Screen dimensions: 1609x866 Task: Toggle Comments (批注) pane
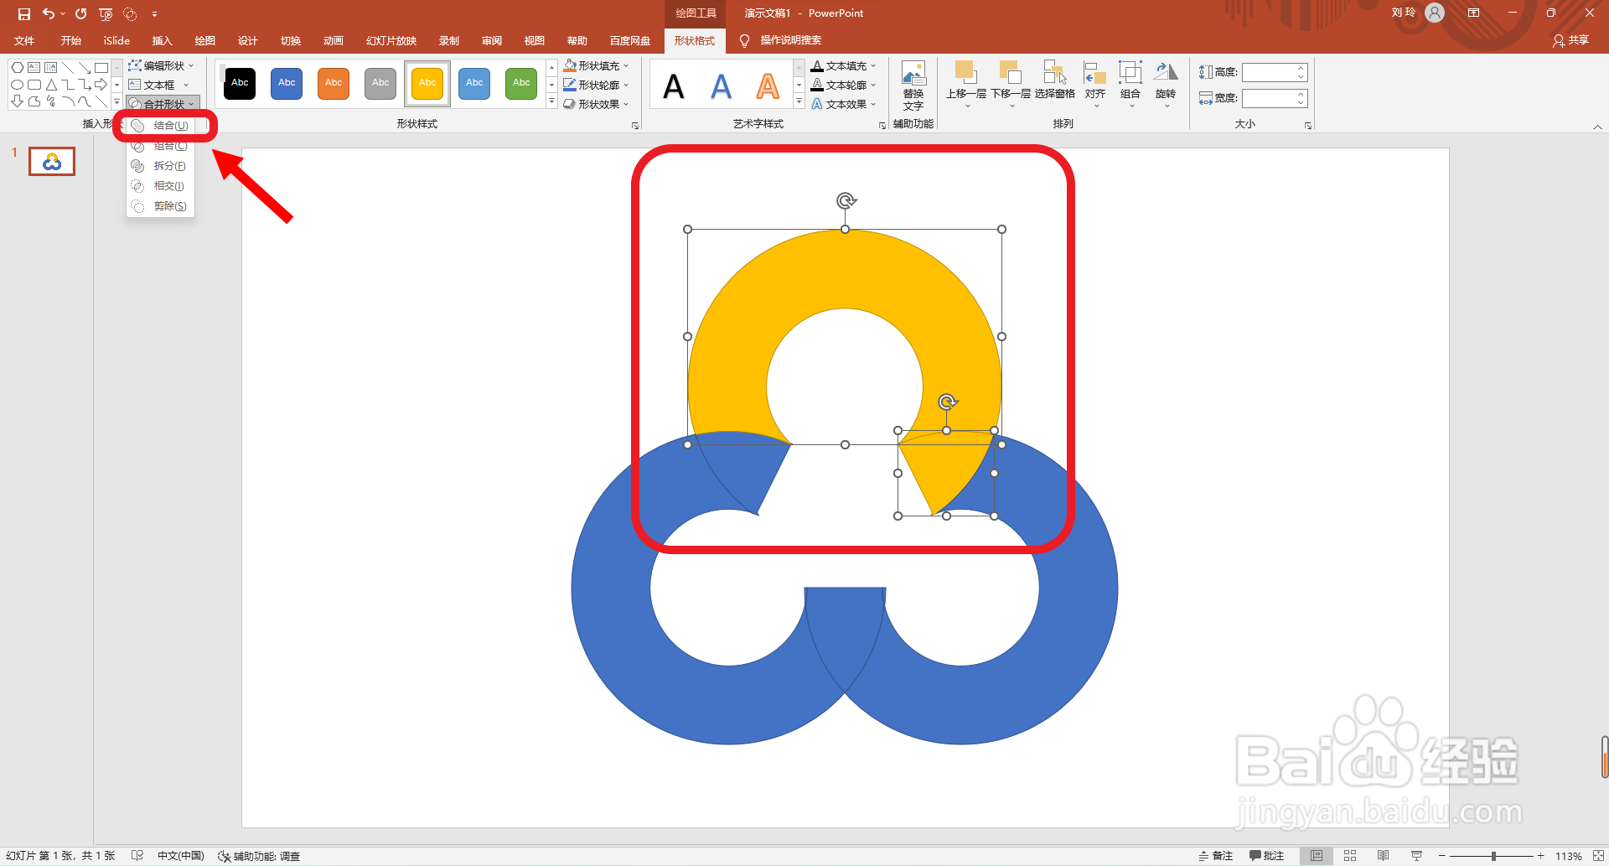(1266, 856)
